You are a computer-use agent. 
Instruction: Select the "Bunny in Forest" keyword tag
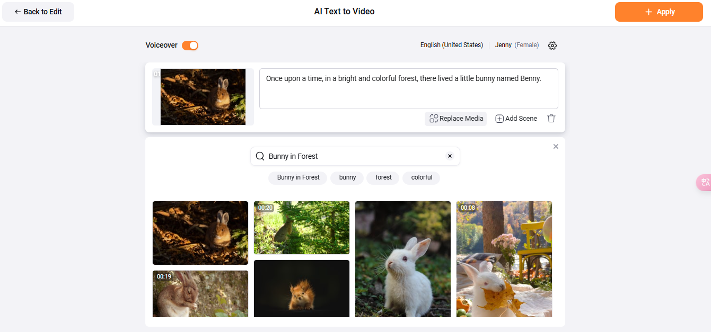pos(298,177)
